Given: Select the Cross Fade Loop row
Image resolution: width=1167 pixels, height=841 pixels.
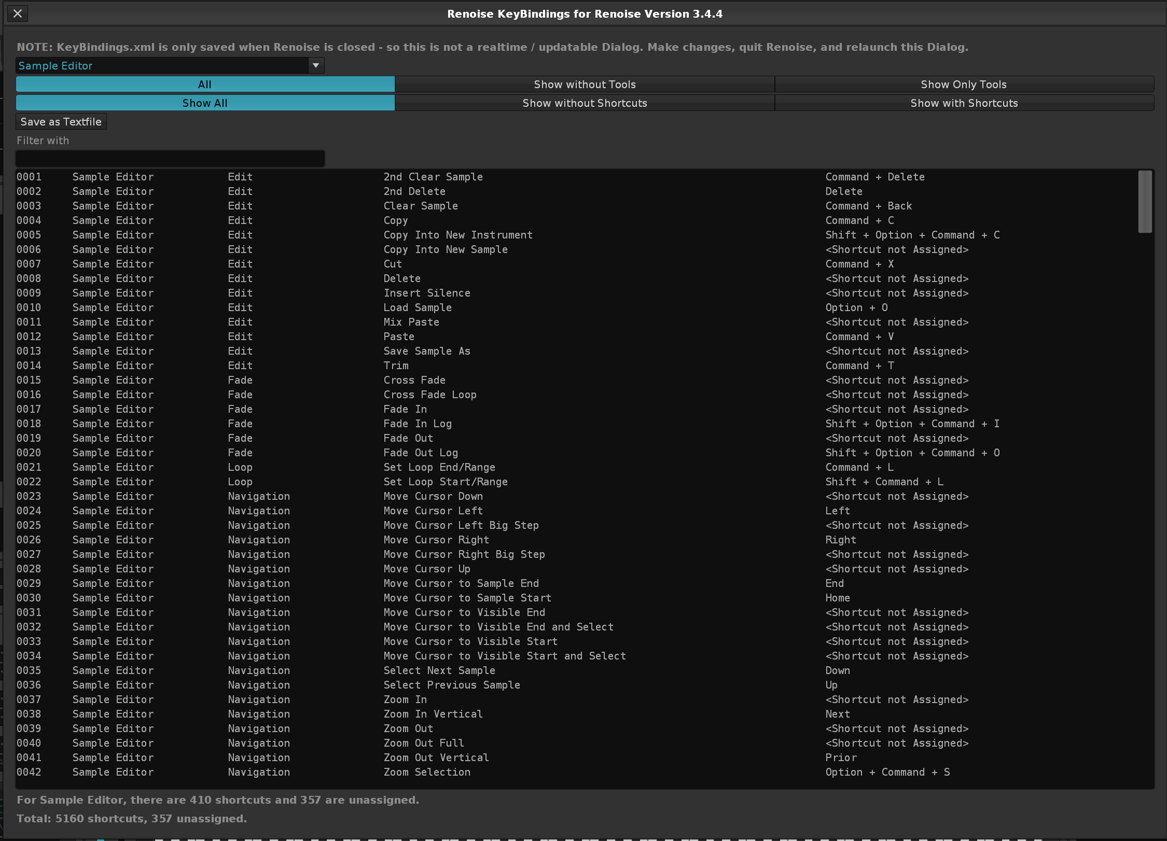Looking at the screenshot, I should [x=429, y=395].
